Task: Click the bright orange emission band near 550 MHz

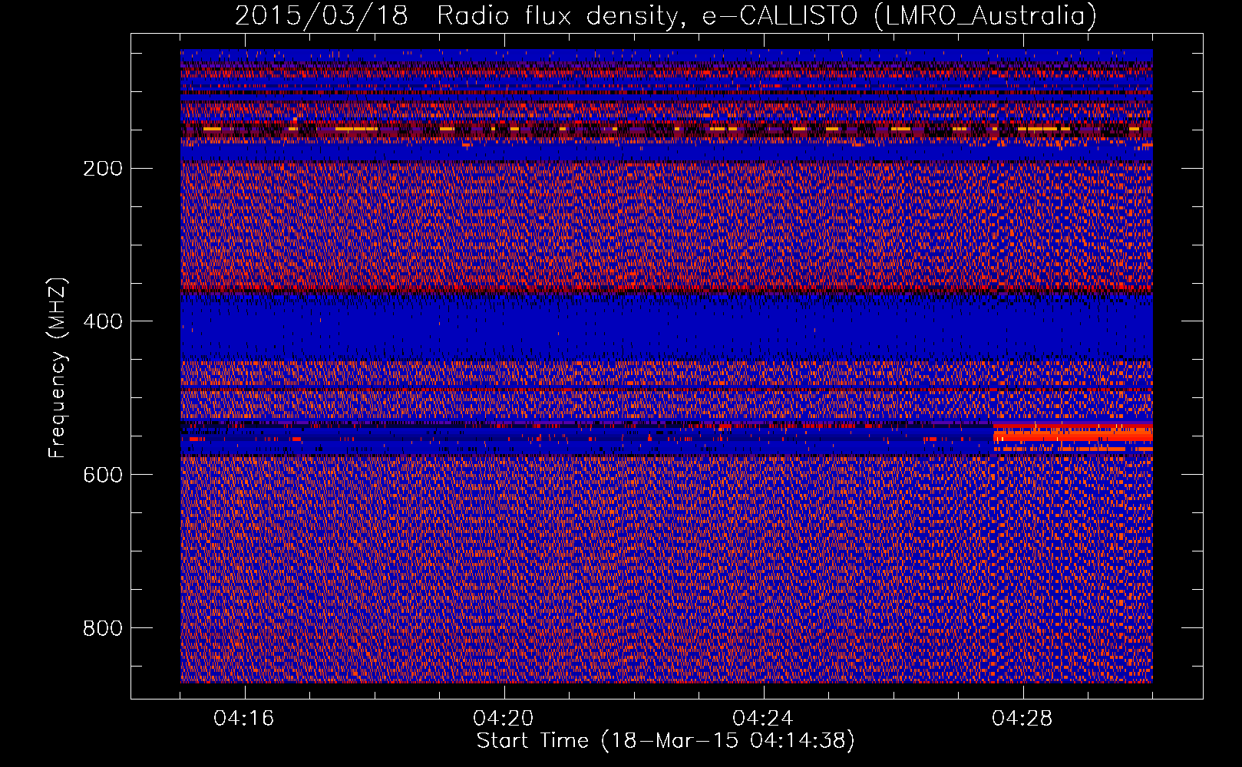Action: click(1072, 436)
